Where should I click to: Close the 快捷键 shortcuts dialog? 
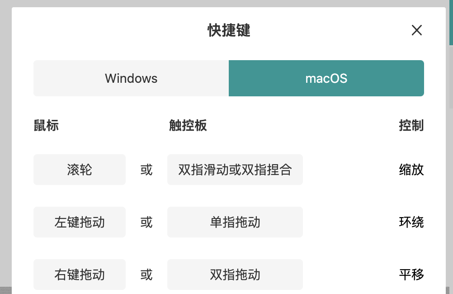[416, 30]
